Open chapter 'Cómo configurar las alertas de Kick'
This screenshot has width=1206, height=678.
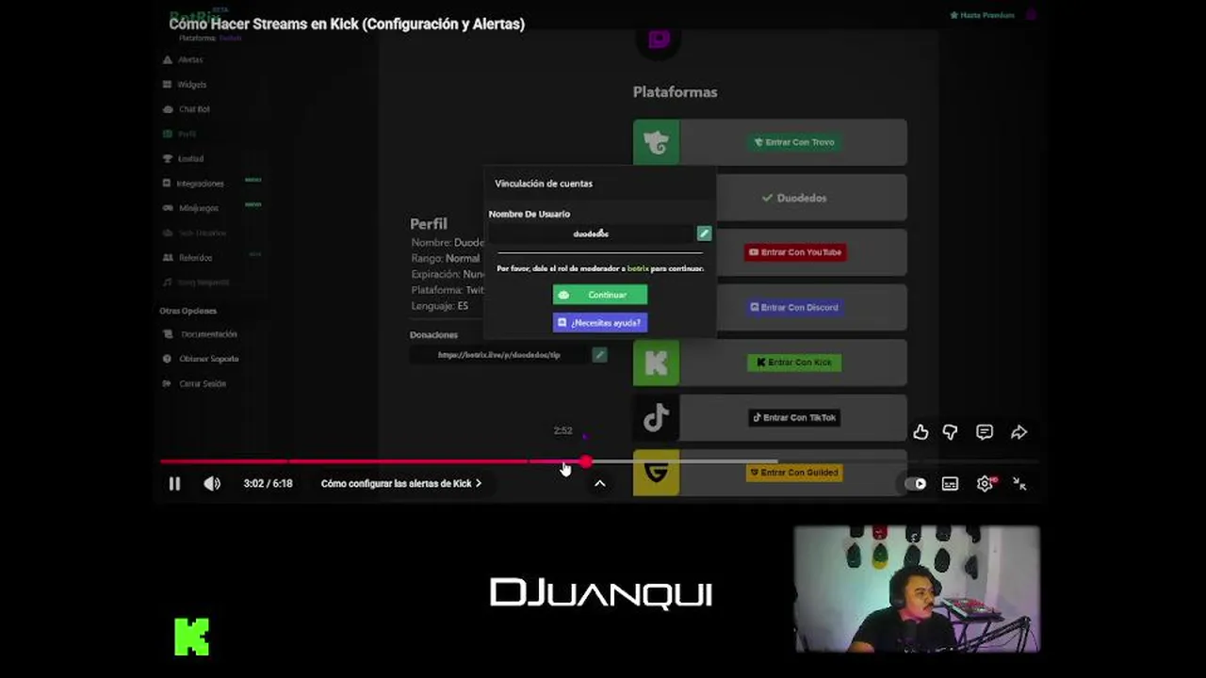coord(400,483)
